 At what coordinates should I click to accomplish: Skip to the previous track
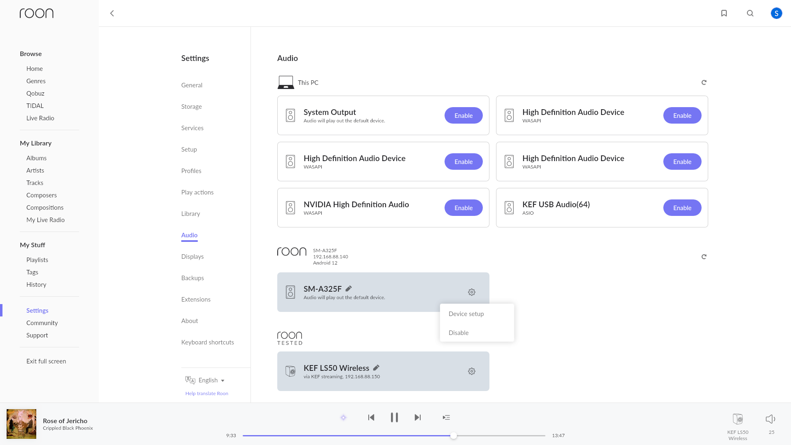tap(371, 417)
